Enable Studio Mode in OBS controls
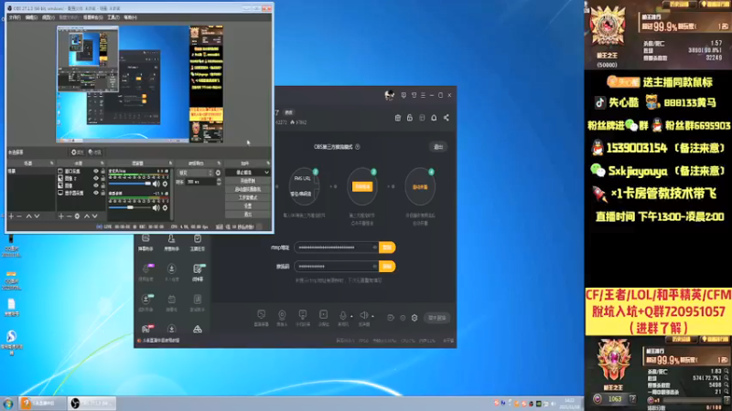The height and width of the screenshot is (411, 732). click(247, 197)
